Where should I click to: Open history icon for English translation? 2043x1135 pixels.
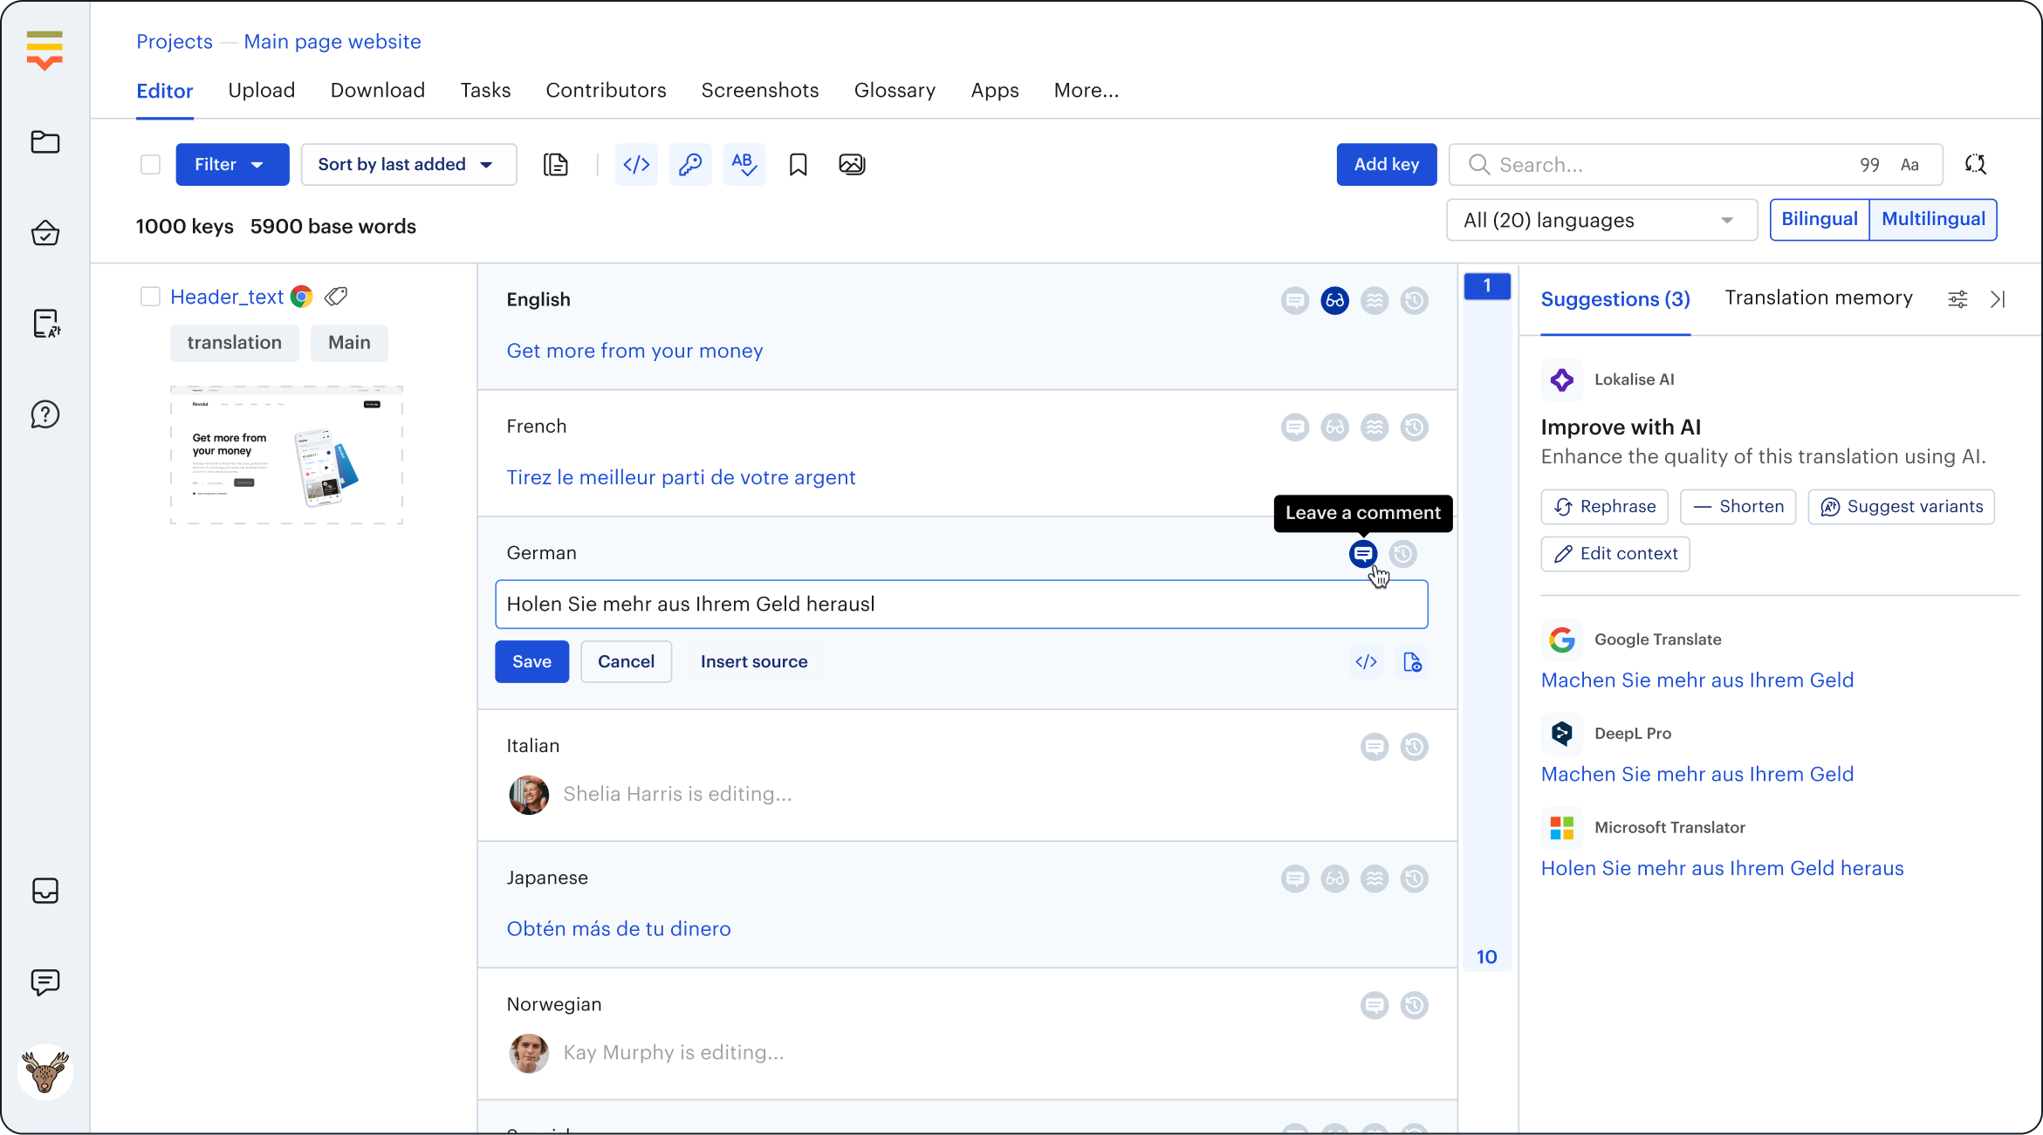(x=1414, y=301)
